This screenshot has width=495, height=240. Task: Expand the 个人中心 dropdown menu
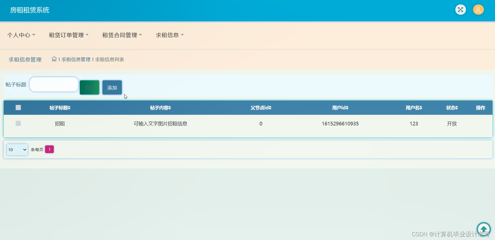[21, 35]
